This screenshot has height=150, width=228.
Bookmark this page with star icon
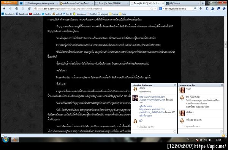click(152, 9)
